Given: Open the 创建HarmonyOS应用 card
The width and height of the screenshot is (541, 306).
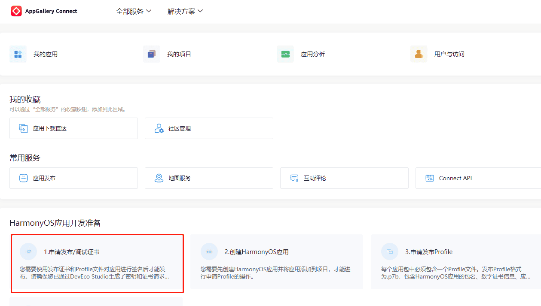Looking at the screenshot, I should point(276,262).
